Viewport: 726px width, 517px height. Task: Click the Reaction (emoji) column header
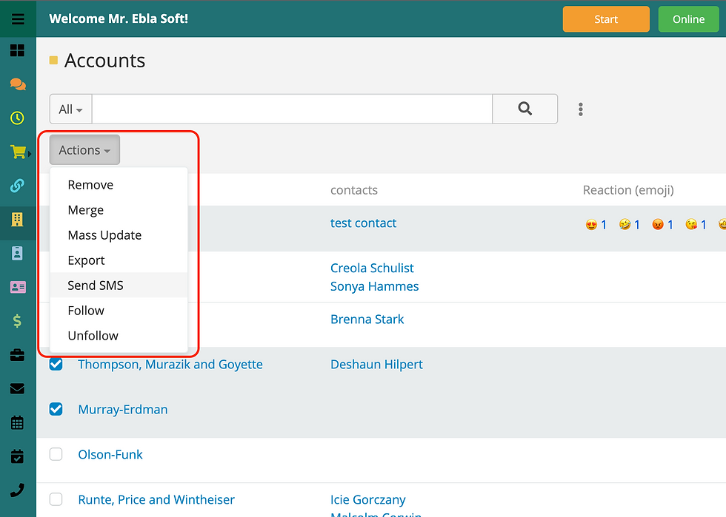click(628, 190)
